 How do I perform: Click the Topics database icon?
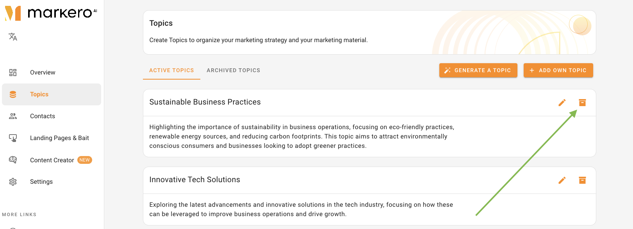[13, 94]
